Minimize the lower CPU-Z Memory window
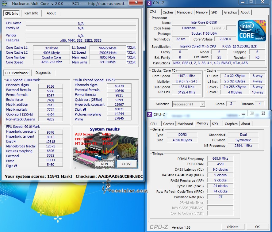 (243, 114)
